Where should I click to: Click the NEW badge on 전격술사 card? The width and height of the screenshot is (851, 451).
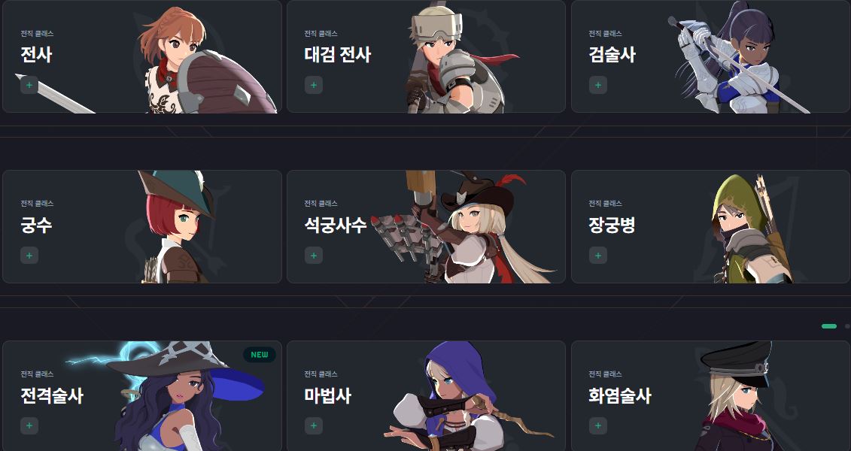point(260,355)
